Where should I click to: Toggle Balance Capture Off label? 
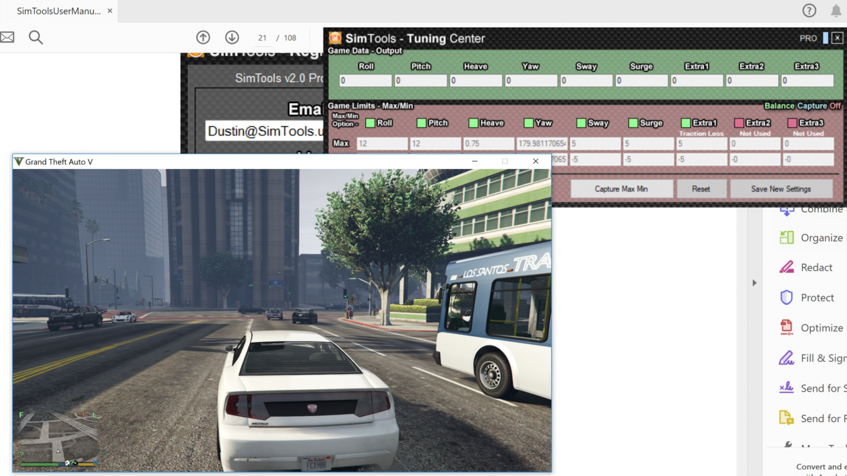coord(803,106)
